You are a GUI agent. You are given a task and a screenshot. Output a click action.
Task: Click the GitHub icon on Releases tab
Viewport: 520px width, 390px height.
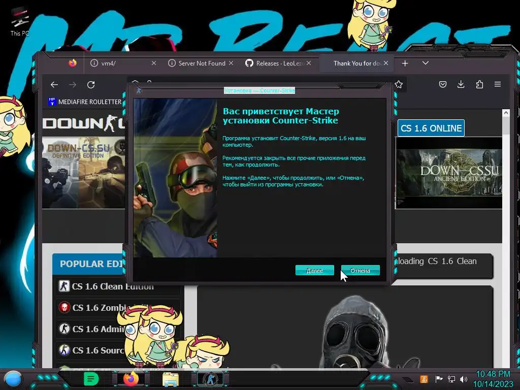[x=249, y=63]
